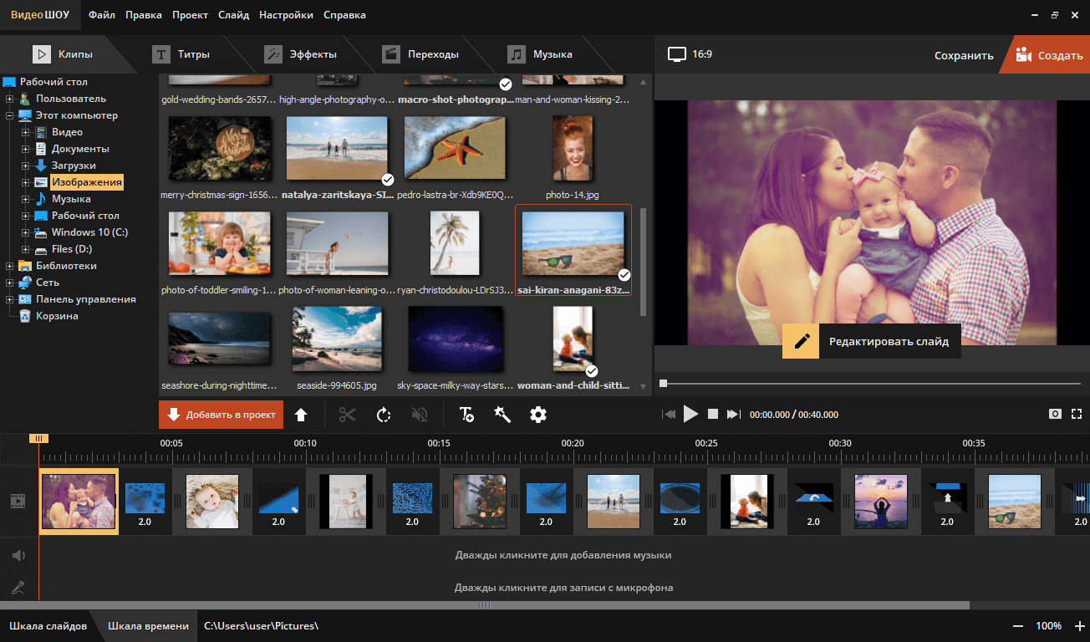Switch to the Эффекты tab

coord(301,54)
